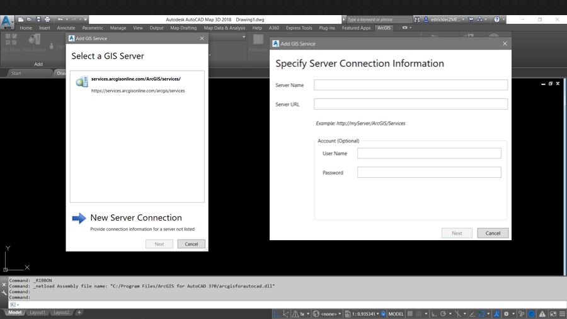Click the status bar customization hamburger icon
567x319 pixels.
tap(562, 314)
